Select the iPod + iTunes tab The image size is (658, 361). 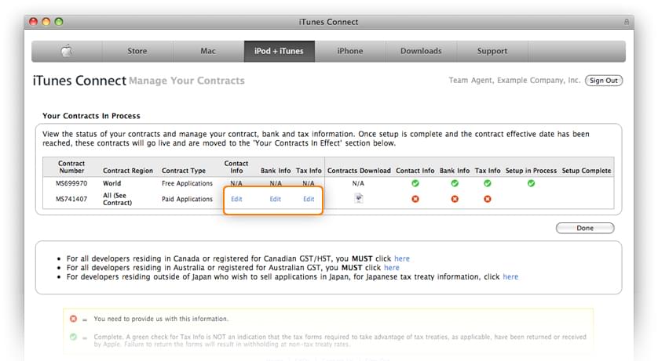click(x=279, y=51)
